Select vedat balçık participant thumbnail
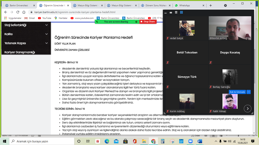Screen dimensions: 259x145 point(187,28)
